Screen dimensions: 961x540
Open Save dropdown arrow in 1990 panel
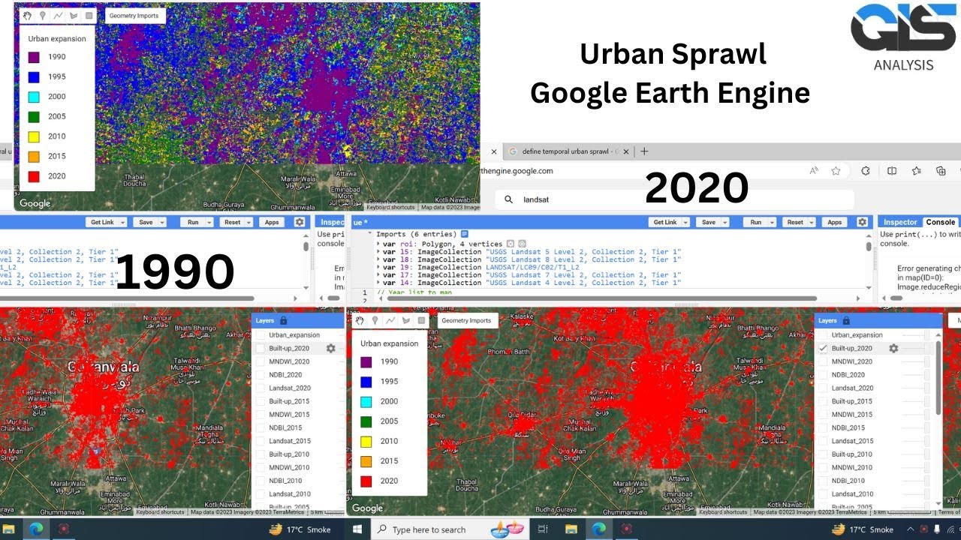coord(162,222)
